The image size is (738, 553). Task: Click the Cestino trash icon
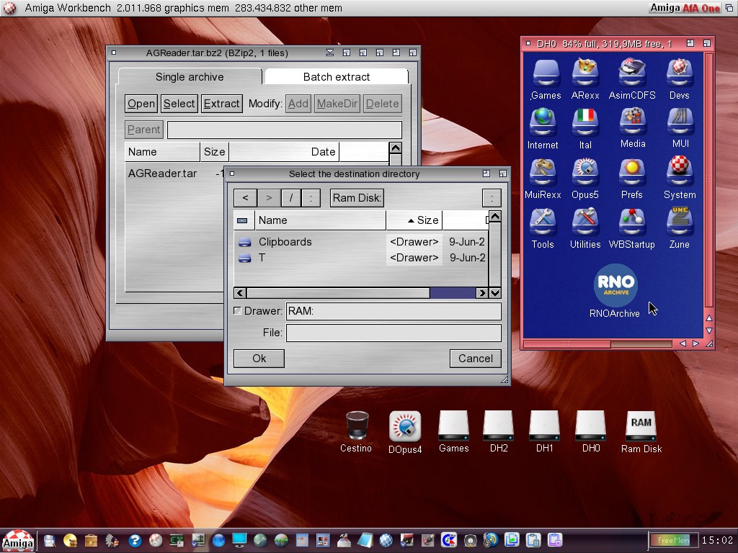point(357,426)
